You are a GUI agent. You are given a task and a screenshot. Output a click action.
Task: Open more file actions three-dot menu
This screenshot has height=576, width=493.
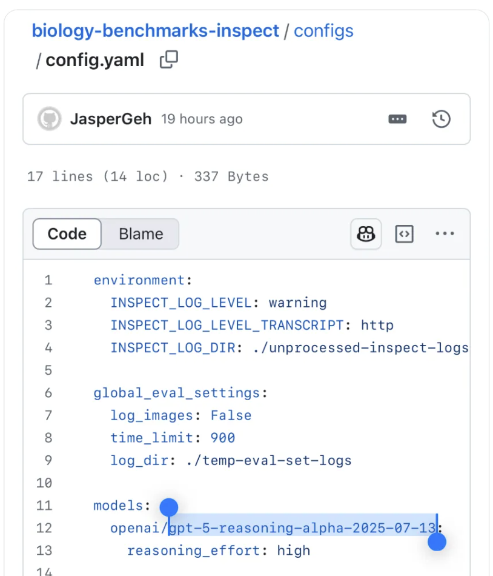point(445,234)
